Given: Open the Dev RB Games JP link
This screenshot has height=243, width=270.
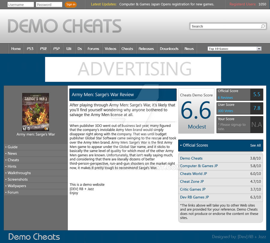Looking at the screenshot, I should click(194, 197).
